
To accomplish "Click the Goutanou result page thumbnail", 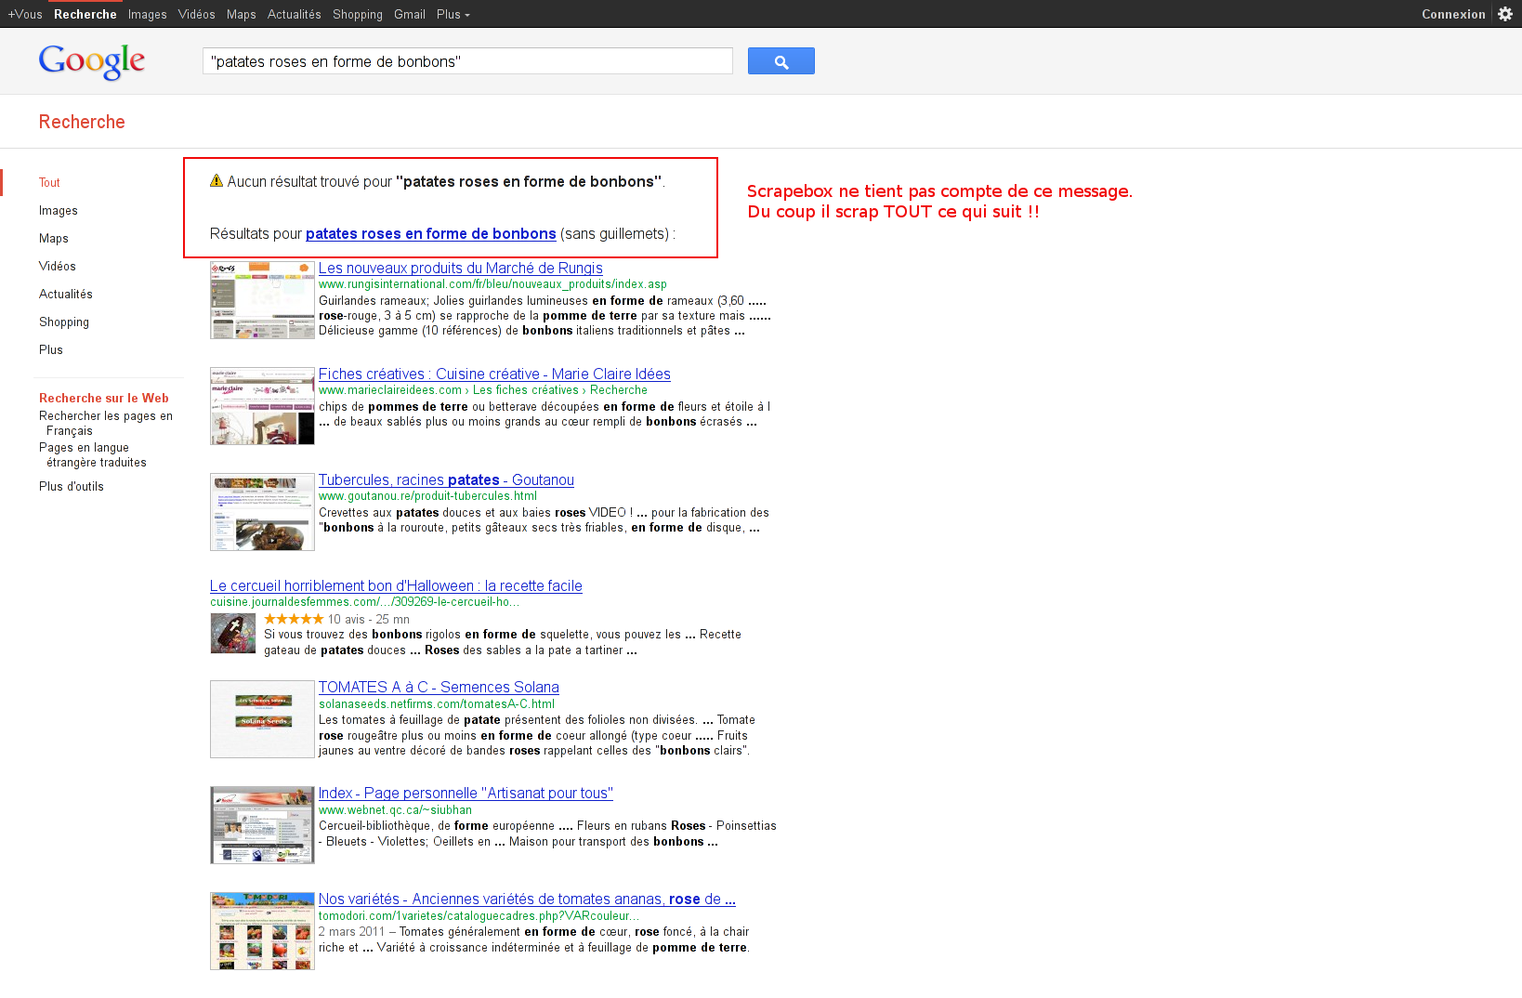I will click(x=262, y=512).
